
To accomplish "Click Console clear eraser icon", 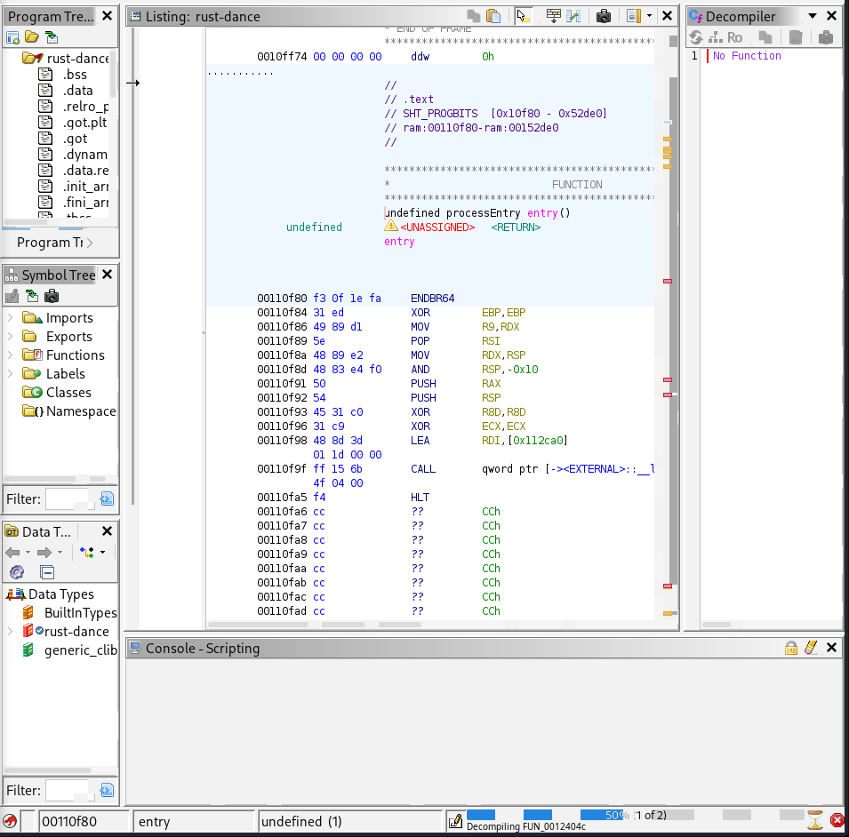I will coord(811,648).
